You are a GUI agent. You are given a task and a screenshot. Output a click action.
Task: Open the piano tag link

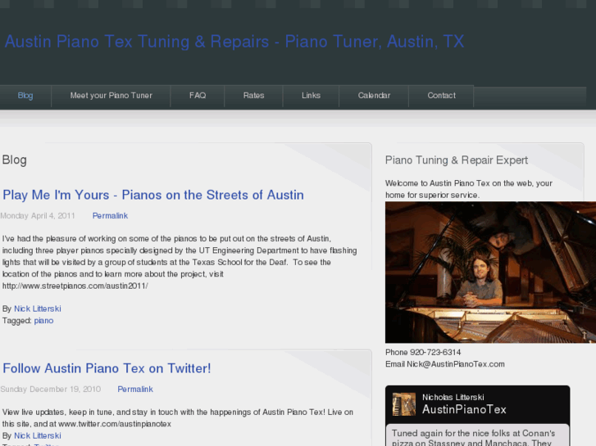43,320
